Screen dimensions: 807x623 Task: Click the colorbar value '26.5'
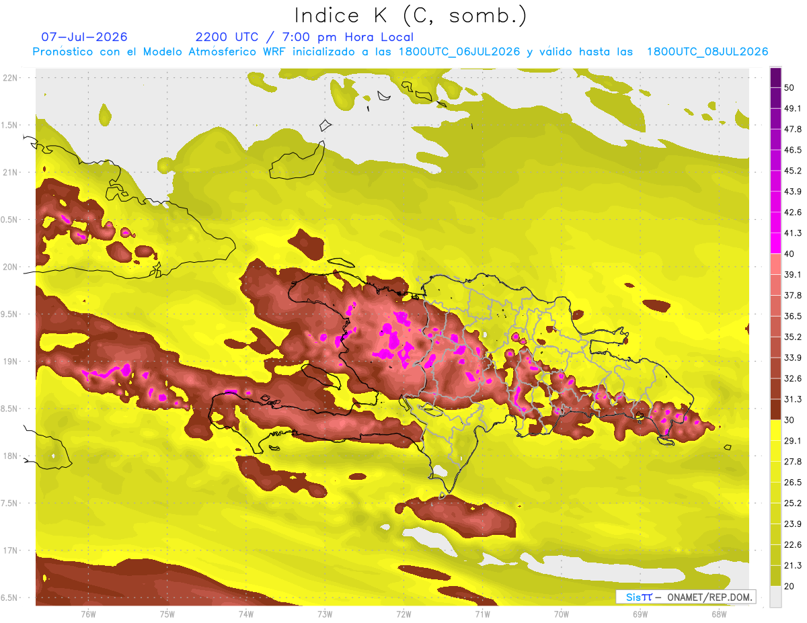pos(793,483)
